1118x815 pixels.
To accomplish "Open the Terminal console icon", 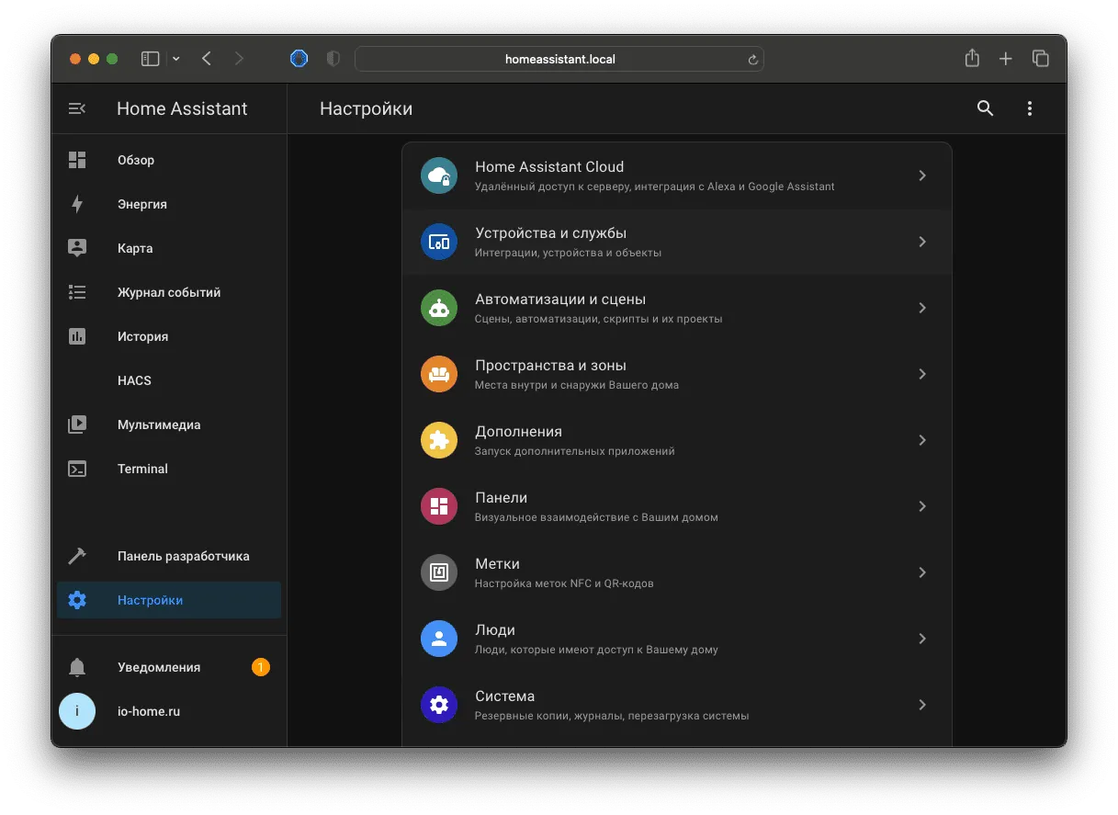I will (77, 469).
